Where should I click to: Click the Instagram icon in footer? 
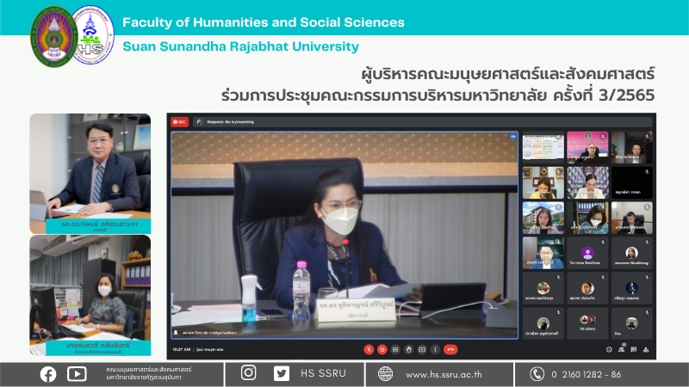click(249, 373)
